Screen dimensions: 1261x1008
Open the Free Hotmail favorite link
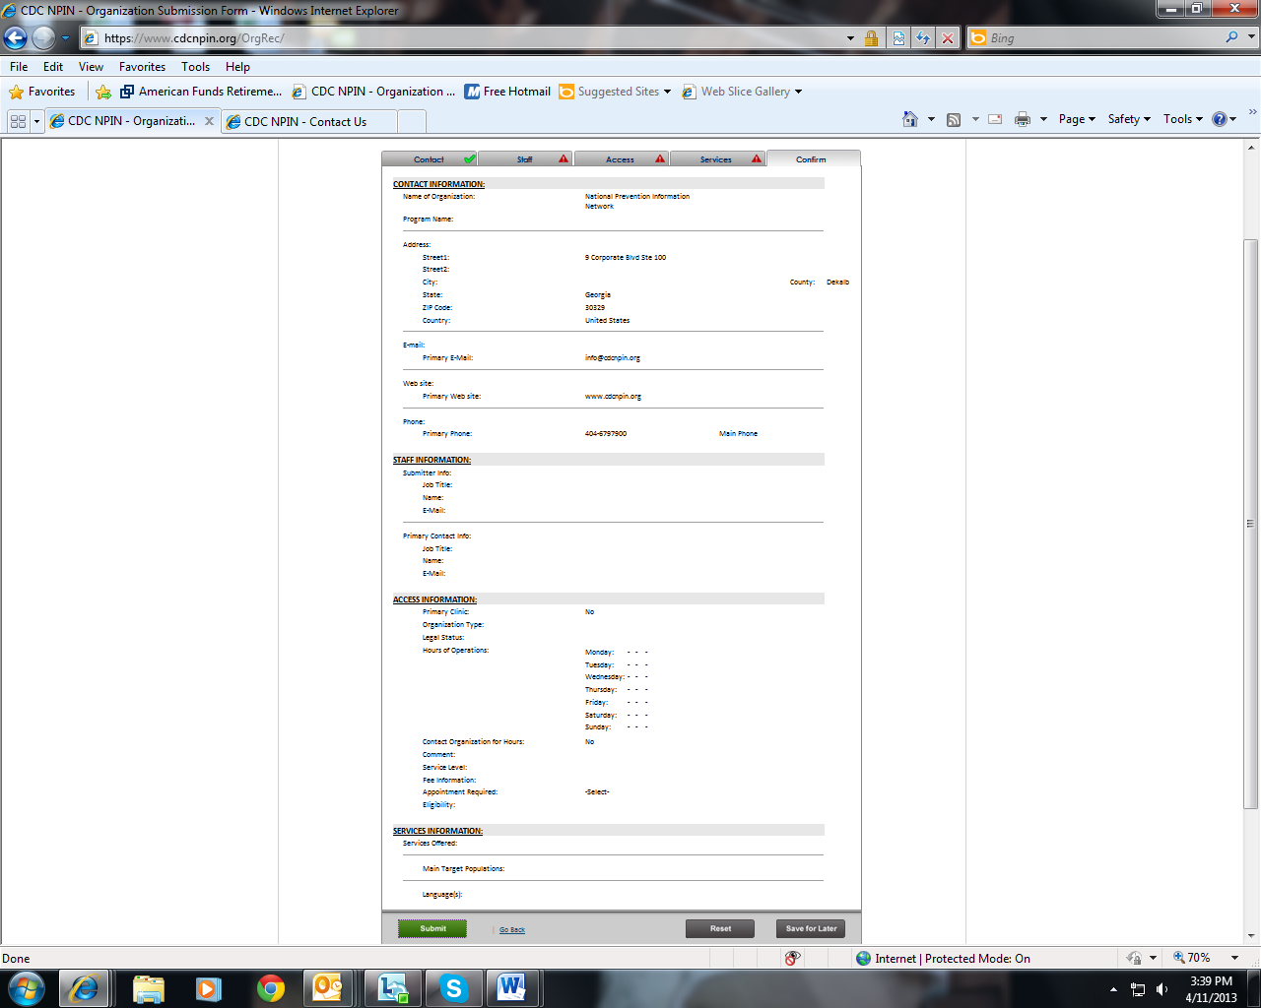click(x=507, y=92)
